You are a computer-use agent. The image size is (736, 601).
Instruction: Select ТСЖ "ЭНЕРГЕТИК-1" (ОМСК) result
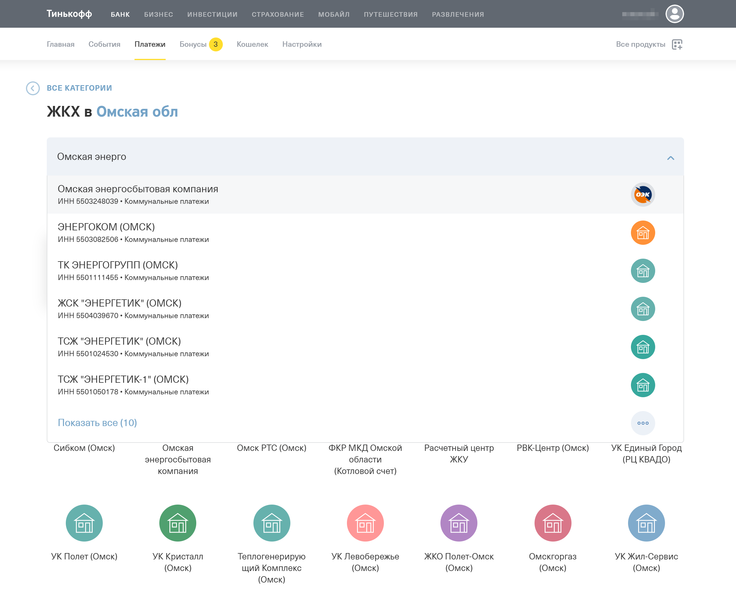(365, 385)
